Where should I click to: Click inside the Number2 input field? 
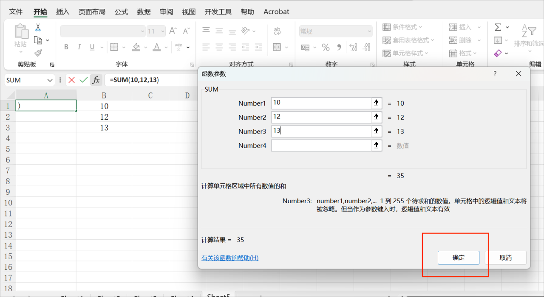coord(321,117)
